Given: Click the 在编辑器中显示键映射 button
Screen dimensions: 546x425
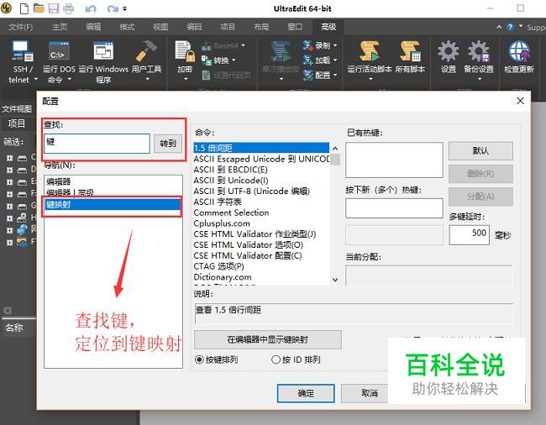Looking at the screenshot, I should [x=267, y=339].
